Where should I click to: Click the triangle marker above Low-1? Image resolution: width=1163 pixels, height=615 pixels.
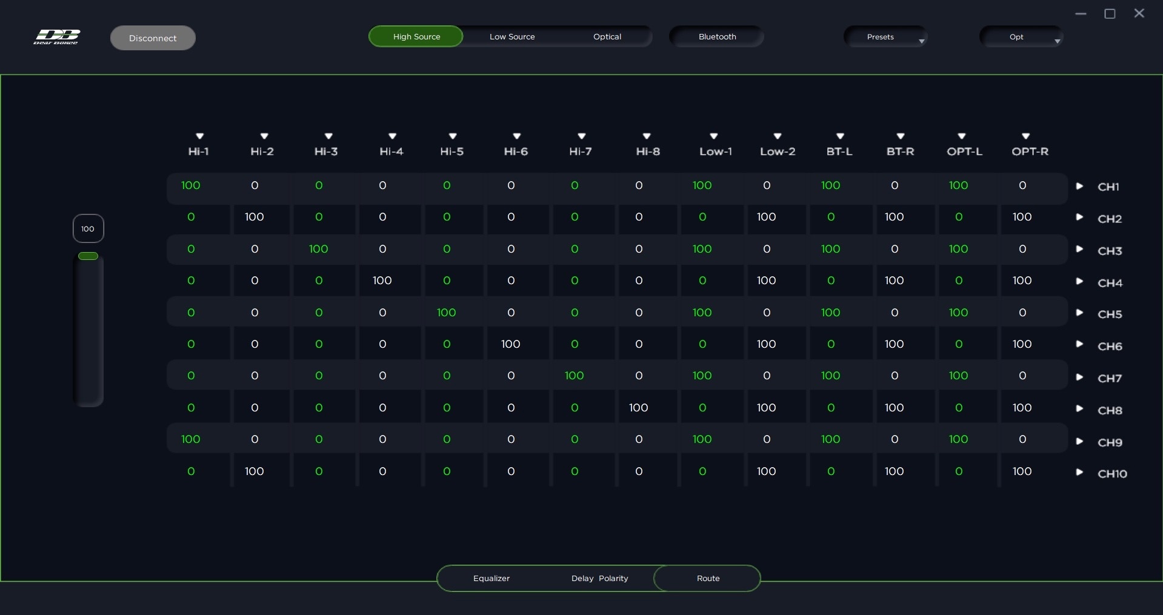[714, 136]
